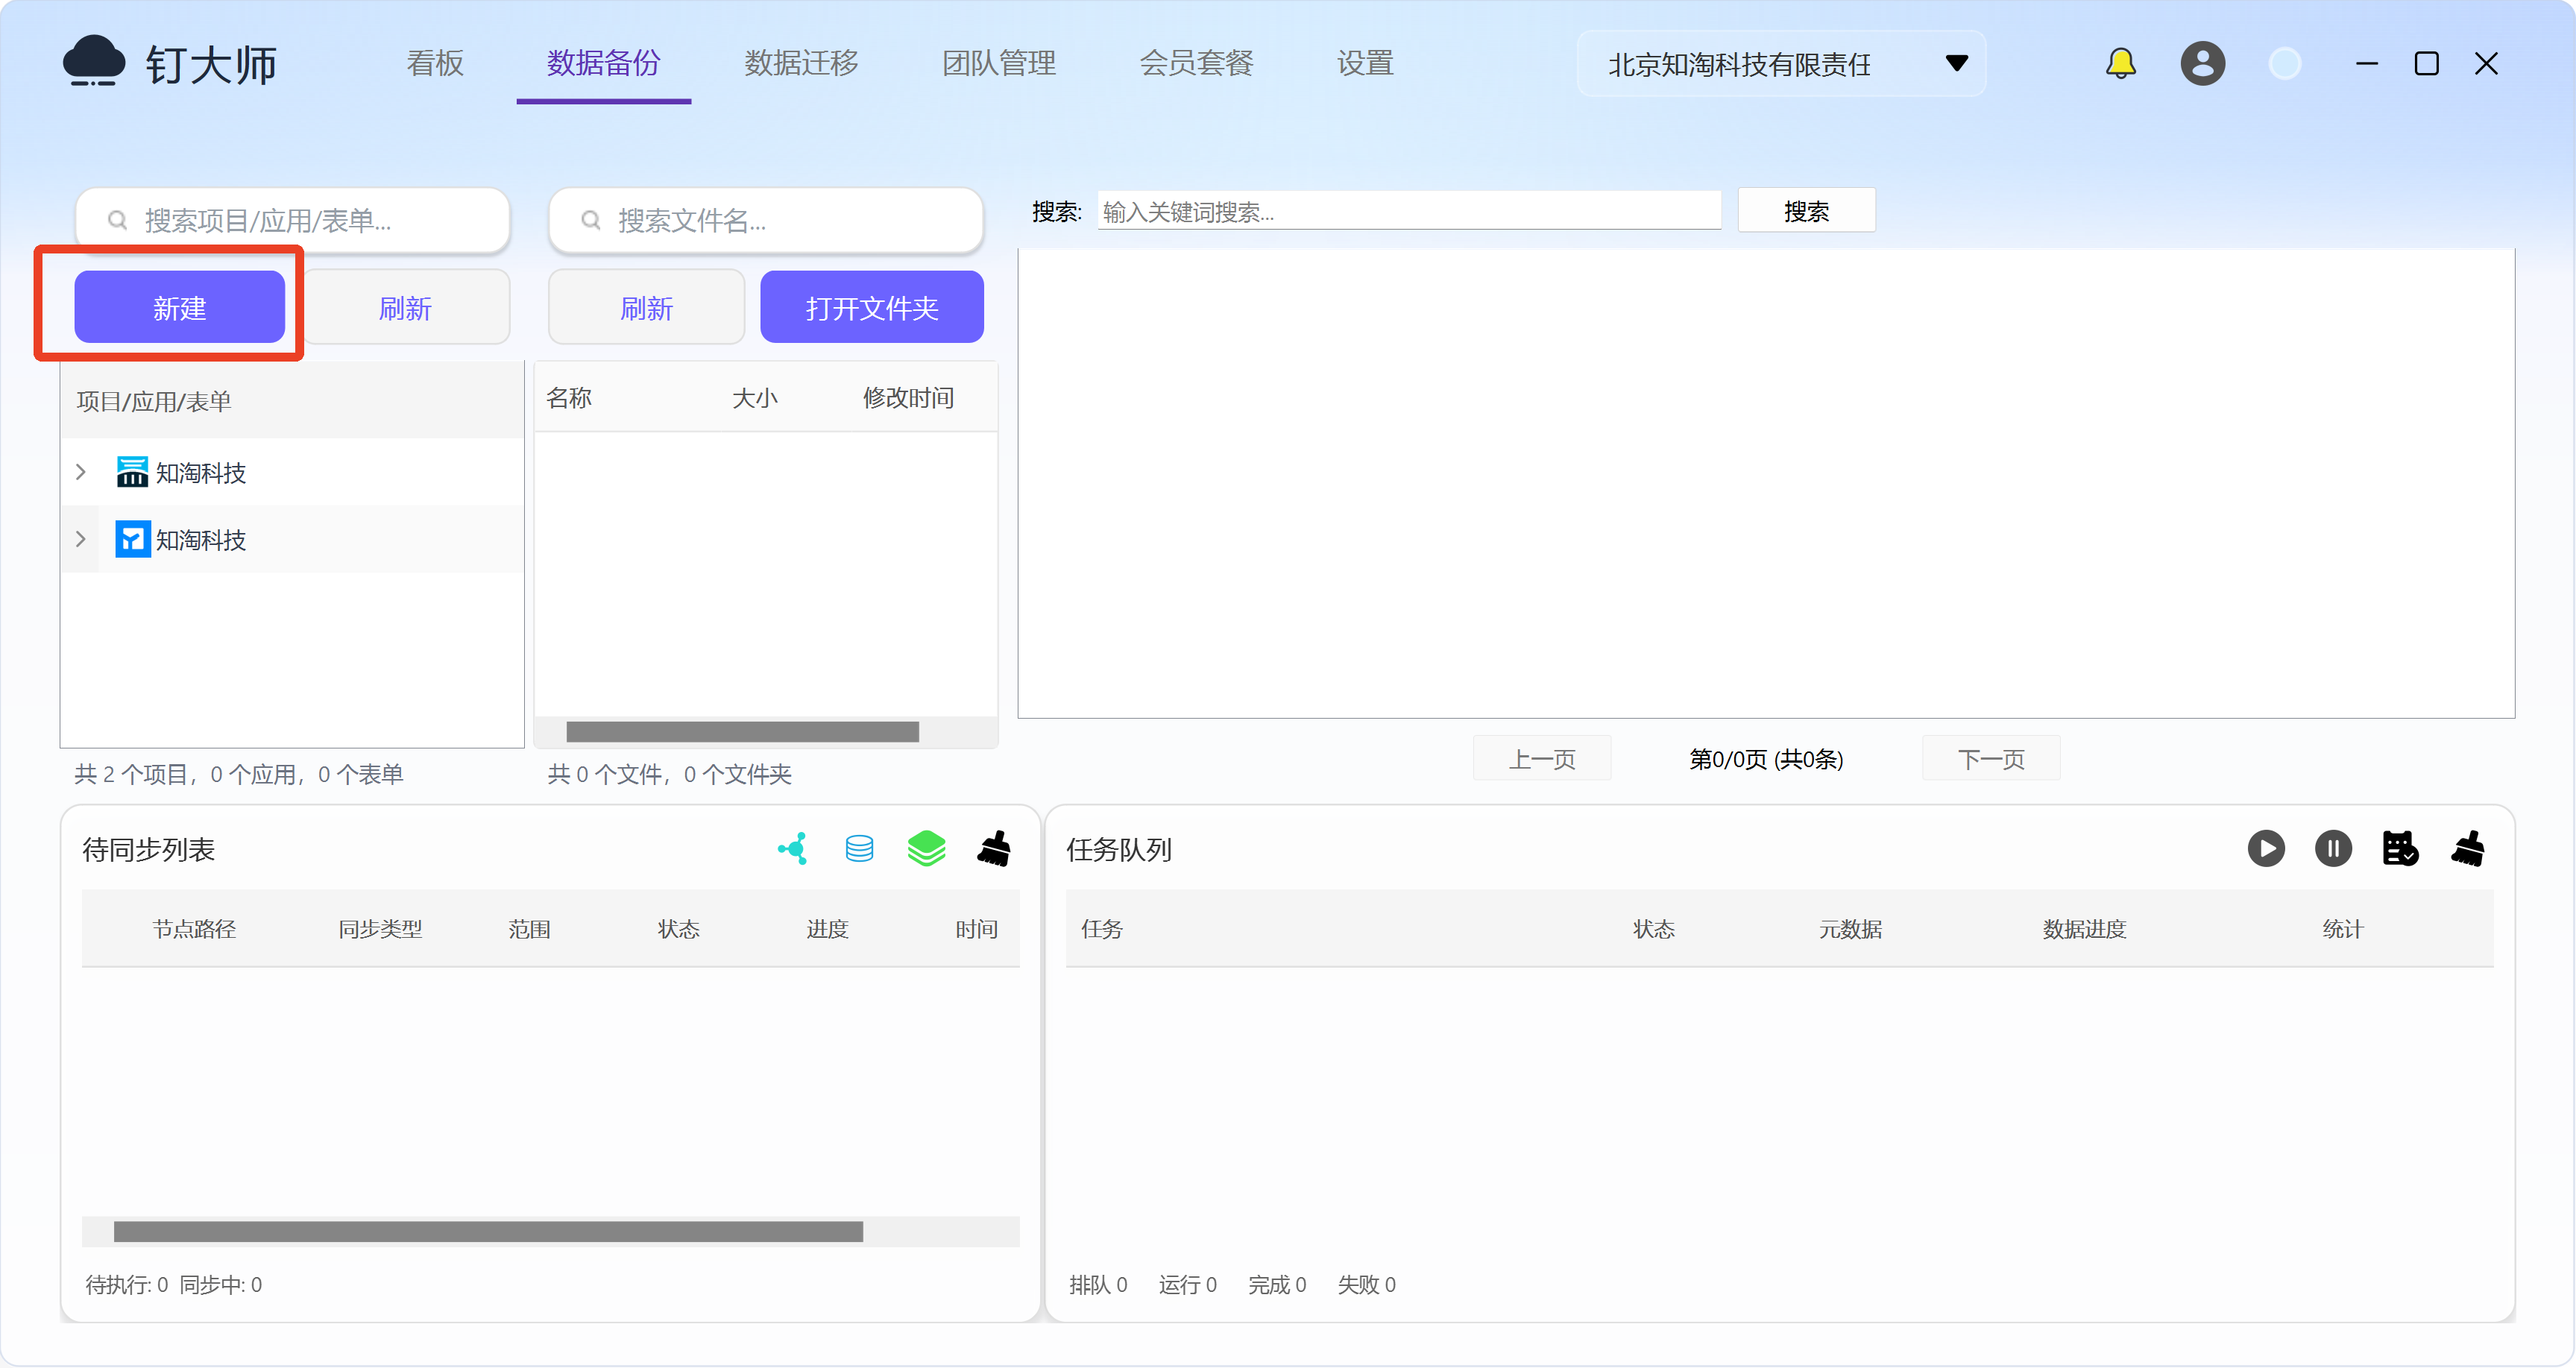
Task: Click the task checklist icon in 任务队列
Action: tap(2399, 849)
